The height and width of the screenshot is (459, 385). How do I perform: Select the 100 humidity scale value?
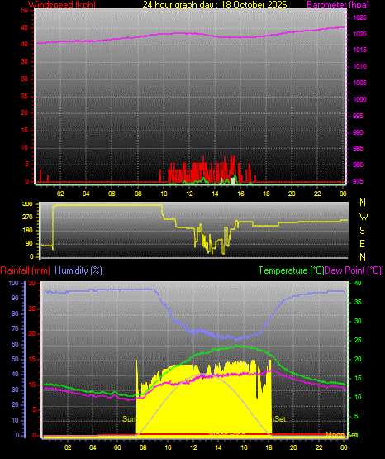[14, 284]
